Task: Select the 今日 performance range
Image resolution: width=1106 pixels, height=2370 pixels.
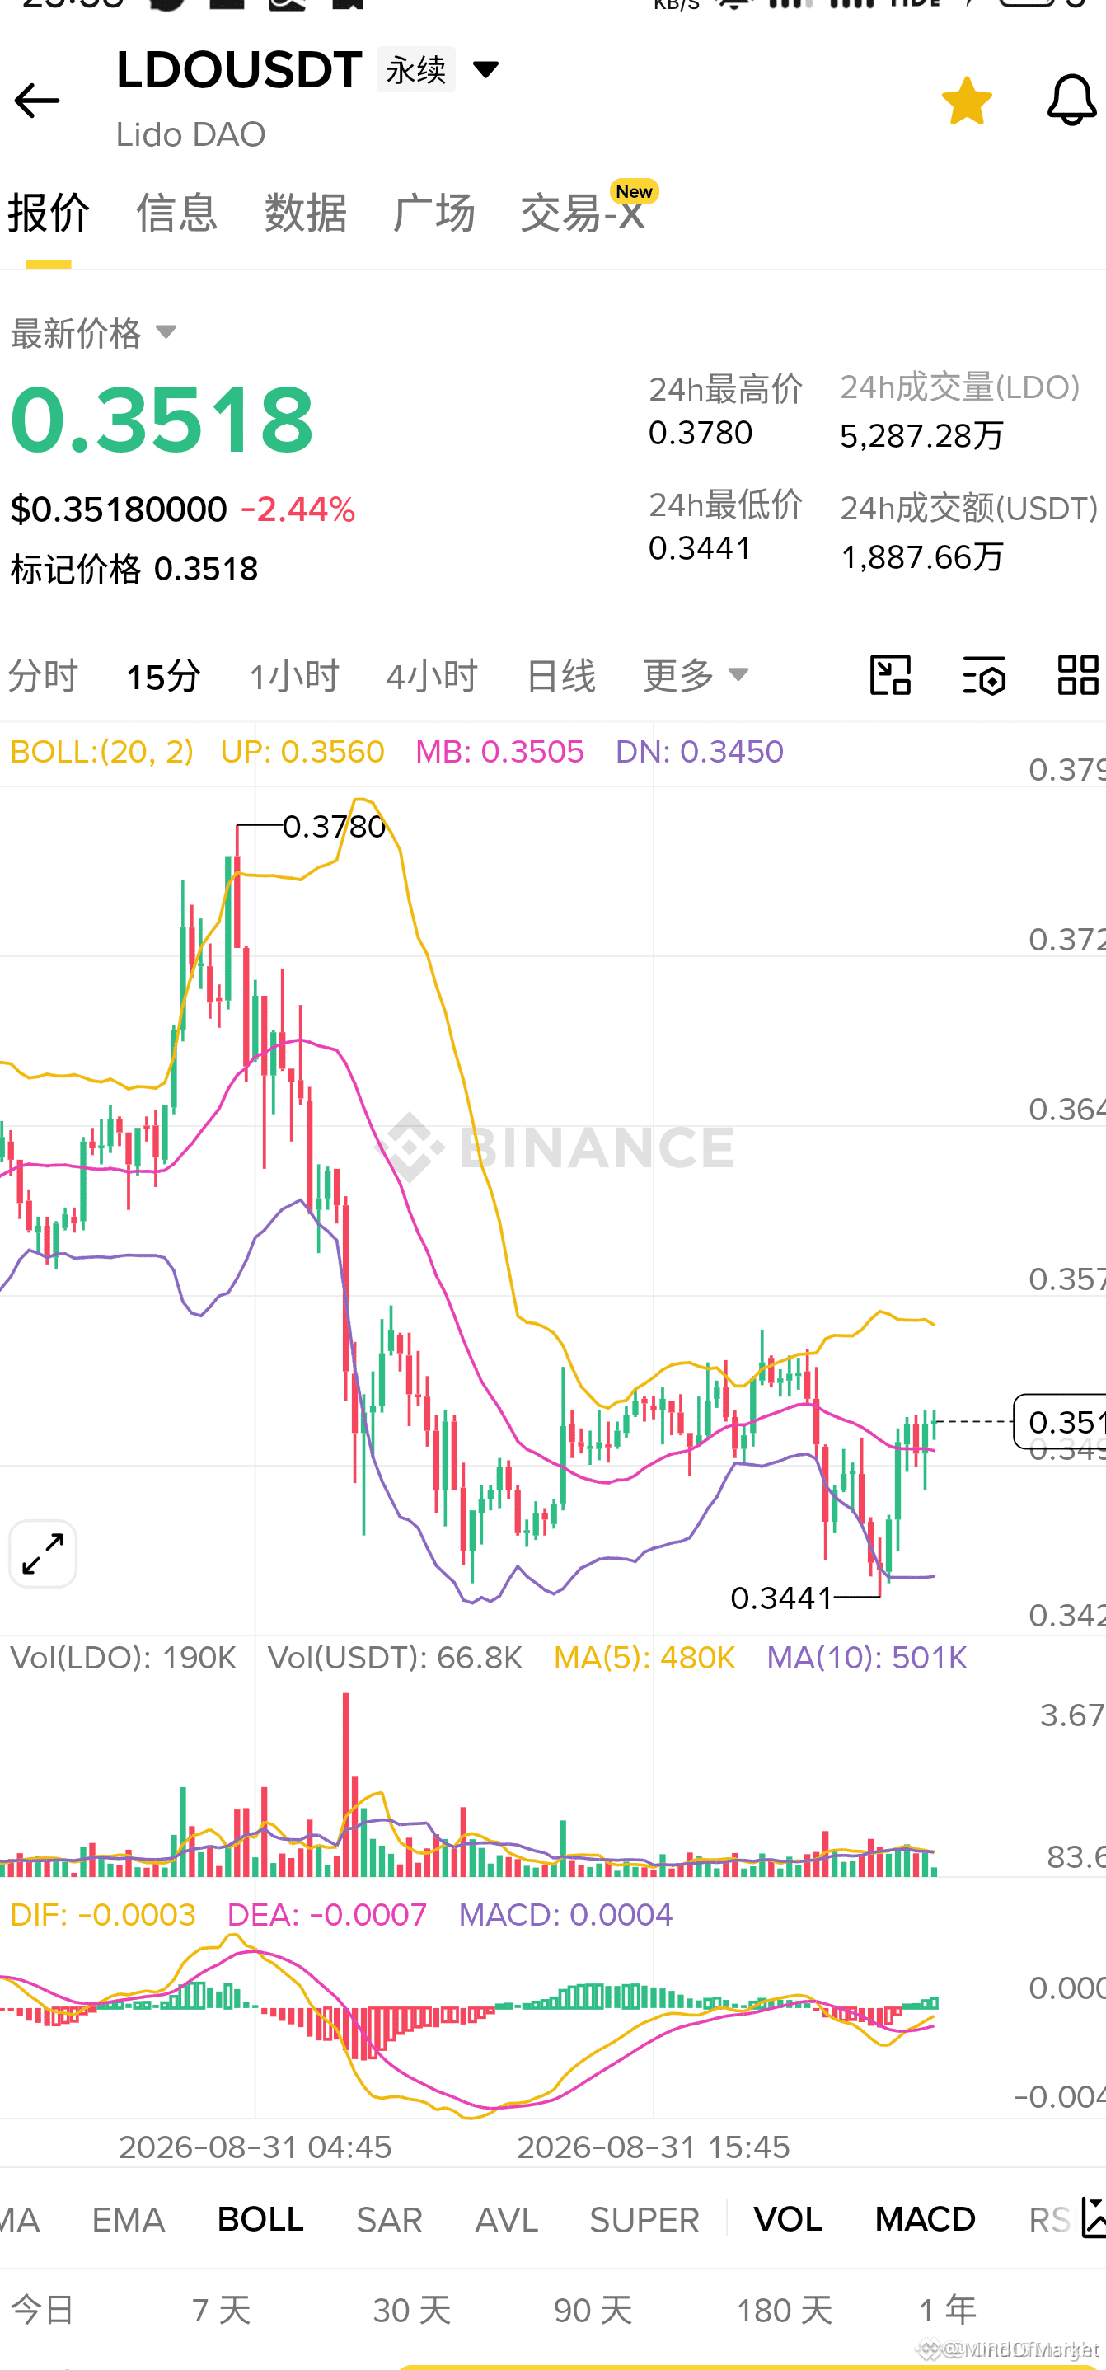Action: point(41,2310)
